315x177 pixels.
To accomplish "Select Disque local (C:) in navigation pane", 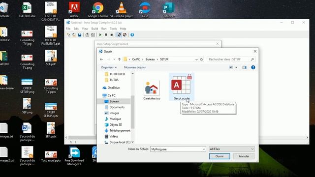I will pyautogui.click(x=120, y=142).
